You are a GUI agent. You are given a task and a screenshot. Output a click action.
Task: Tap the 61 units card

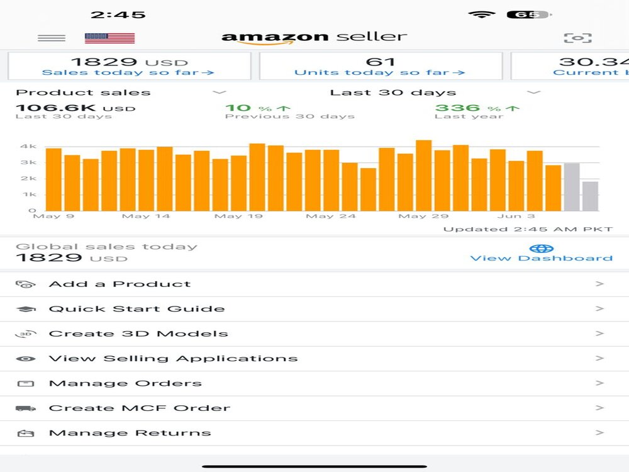coord(381,66)
